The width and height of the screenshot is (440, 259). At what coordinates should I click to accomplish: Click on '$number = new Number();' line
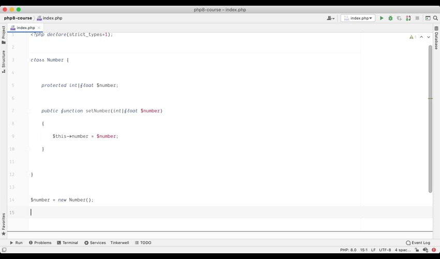[x=62, y=200]
